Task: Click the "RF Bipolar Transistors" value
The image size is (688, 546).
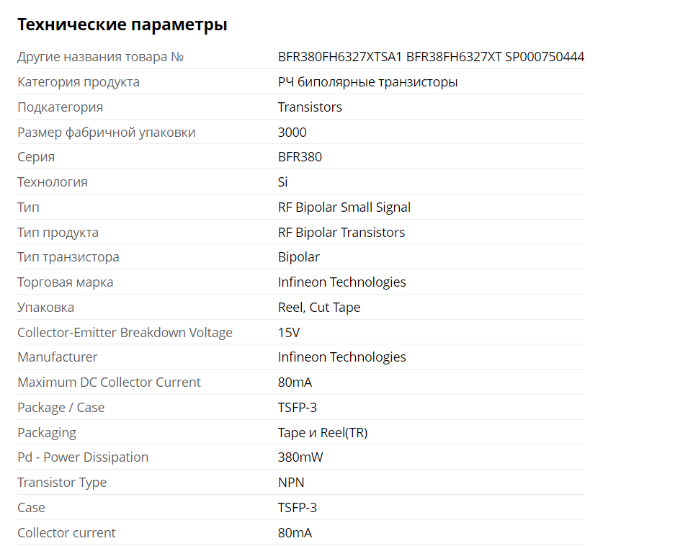Action: click(x=341, y=233)
